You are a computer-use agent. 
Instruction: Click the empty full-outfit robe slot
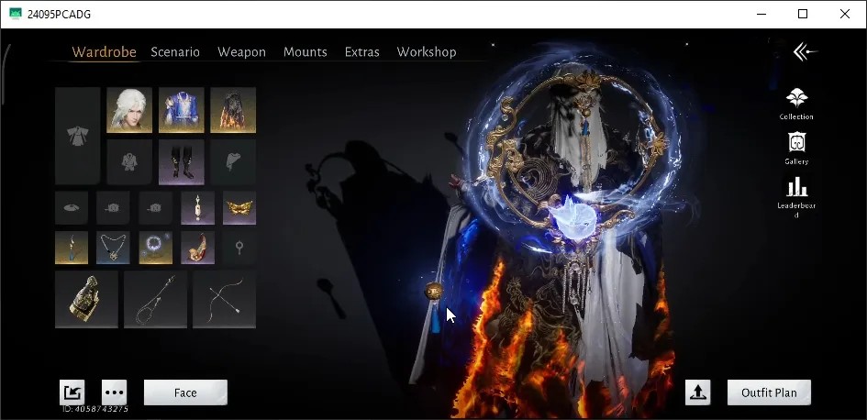tap(77, 136)
